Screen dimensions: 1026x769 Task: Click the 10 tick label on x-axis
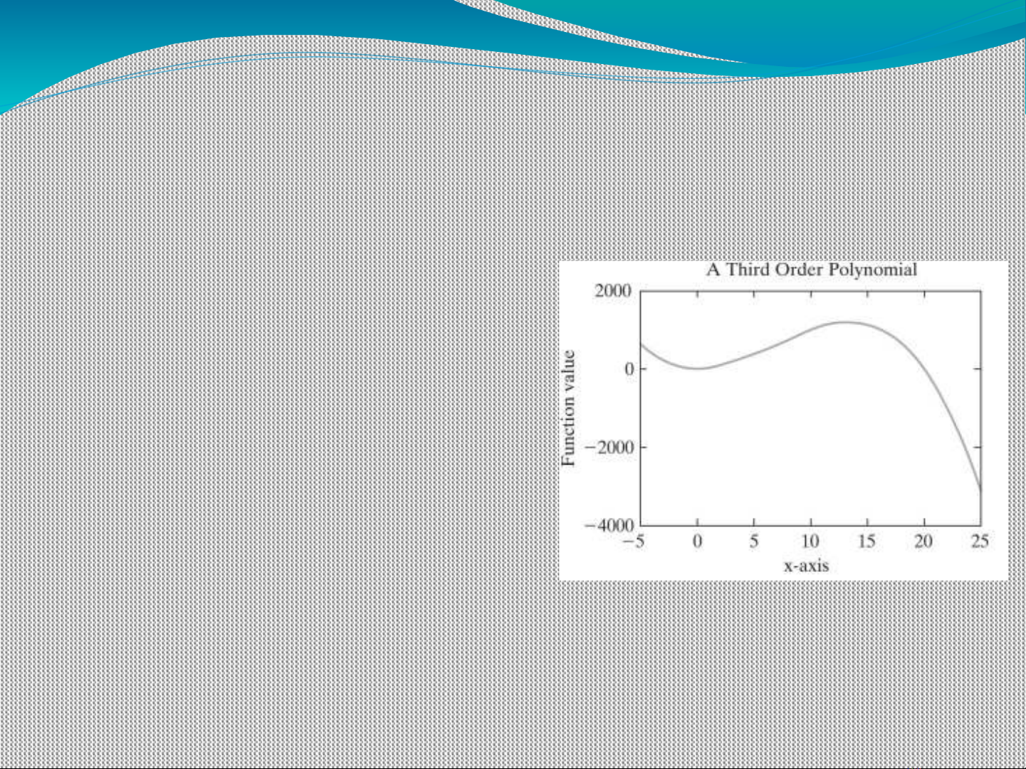coord(810,541)
